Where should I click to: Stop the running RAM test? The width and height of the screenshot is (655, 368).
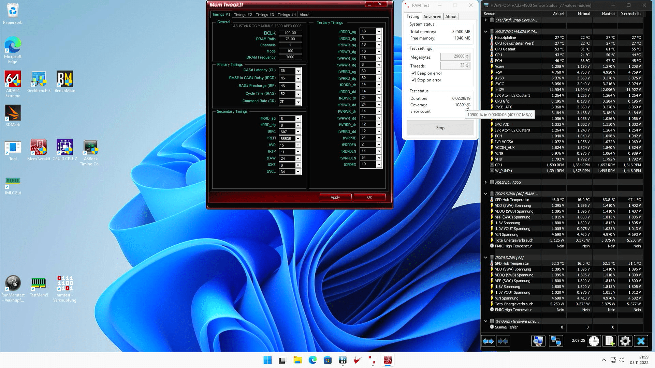point(440,128)
